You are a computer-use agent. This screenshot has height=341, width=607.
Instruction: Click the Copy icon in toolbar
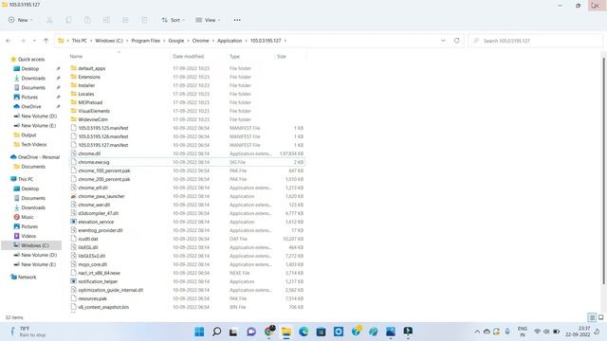tap(68, 20)
